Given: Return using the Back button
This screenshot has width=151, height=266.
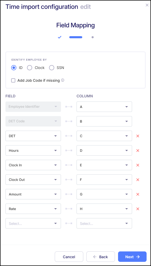Looking at the screenshot, I should tap(100, 257).
